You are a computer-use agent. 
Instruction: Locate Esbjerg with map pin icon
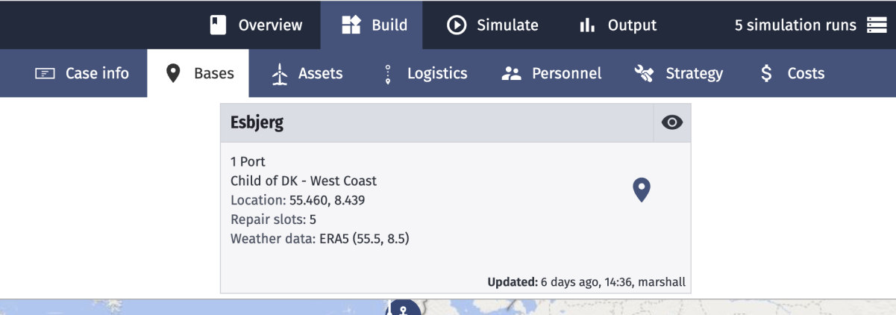pos(642,190)
